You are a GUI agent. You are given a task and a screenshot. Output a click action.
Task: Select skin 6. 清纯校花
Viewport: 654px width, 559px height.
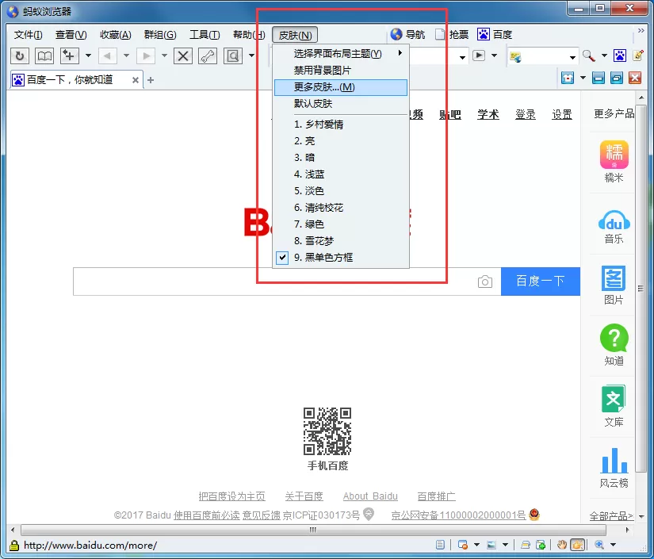tap(341, 207)
